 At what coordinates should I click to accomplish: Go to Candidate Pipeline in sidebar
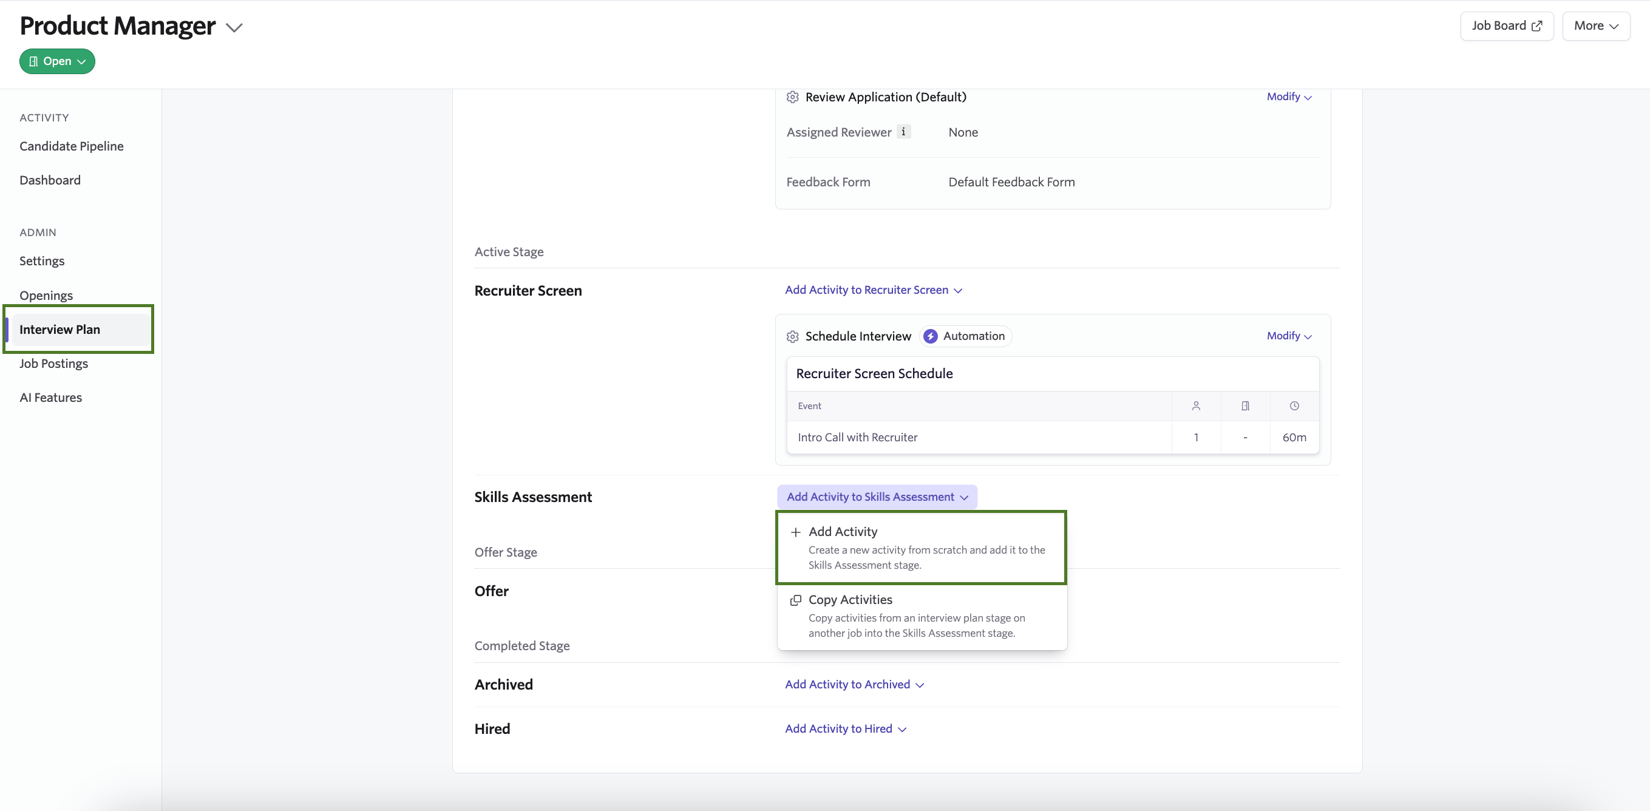[71, 146]
